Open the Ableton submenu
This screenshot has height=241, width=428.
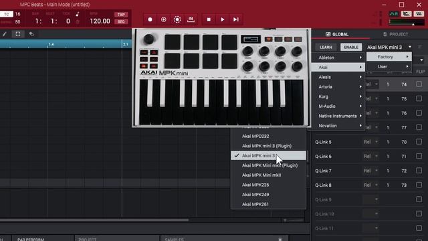338,58
